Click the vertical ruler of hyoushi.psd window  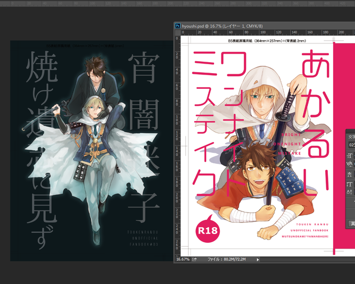[x=177, y=146]
